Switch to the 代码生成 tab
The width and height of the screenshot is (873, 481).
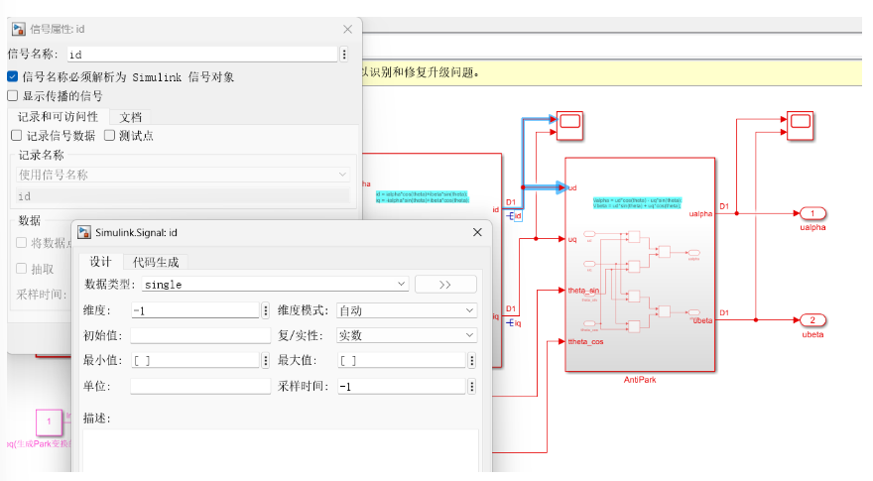(x=156, y=262)
